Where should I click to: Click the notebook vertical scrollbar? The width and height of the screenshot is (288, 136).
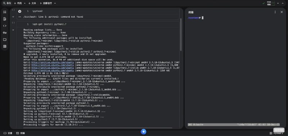point(181,35)
